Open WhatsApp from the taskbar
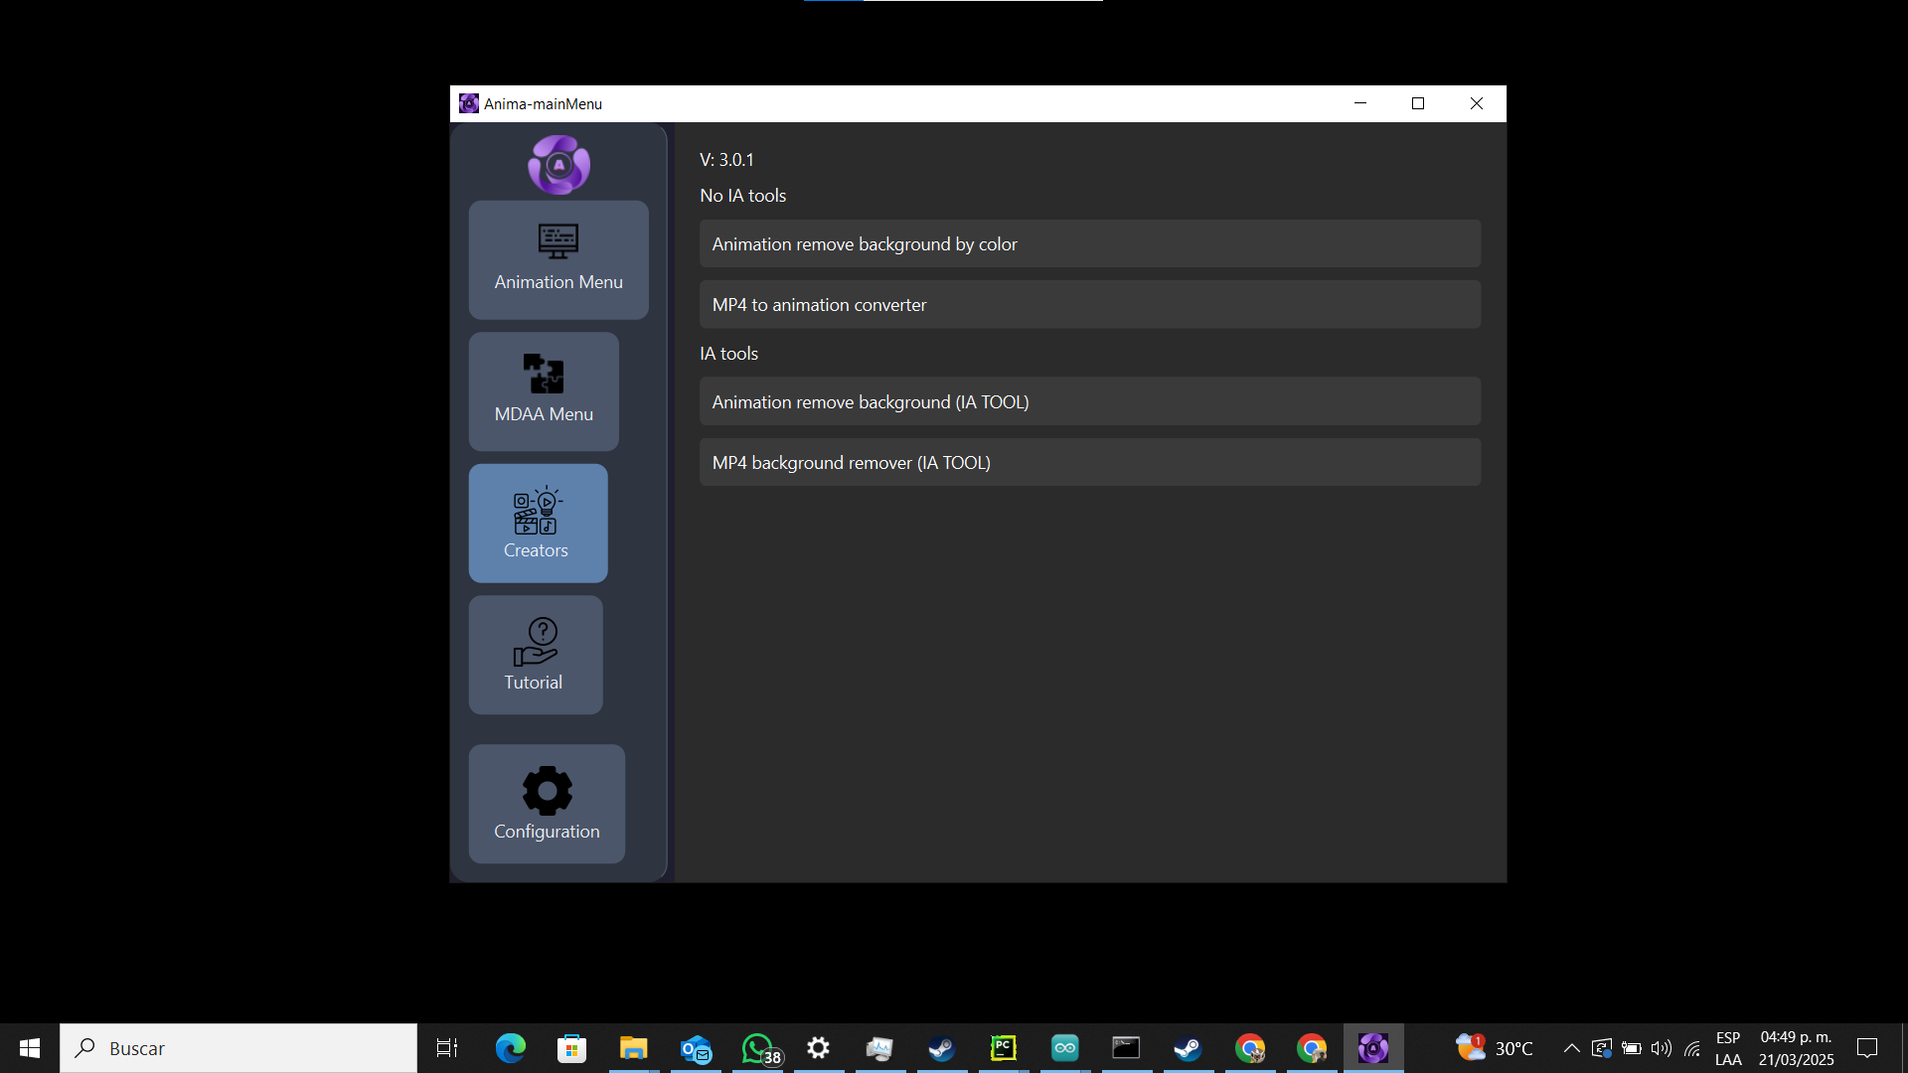1908x1073 pixels. (757, 1048)
